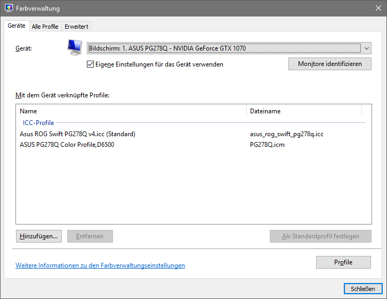This screenshot has width=387, height=299.
Task: Click the Schließen button
Action: pyautogui.click(x=363, y=289)
